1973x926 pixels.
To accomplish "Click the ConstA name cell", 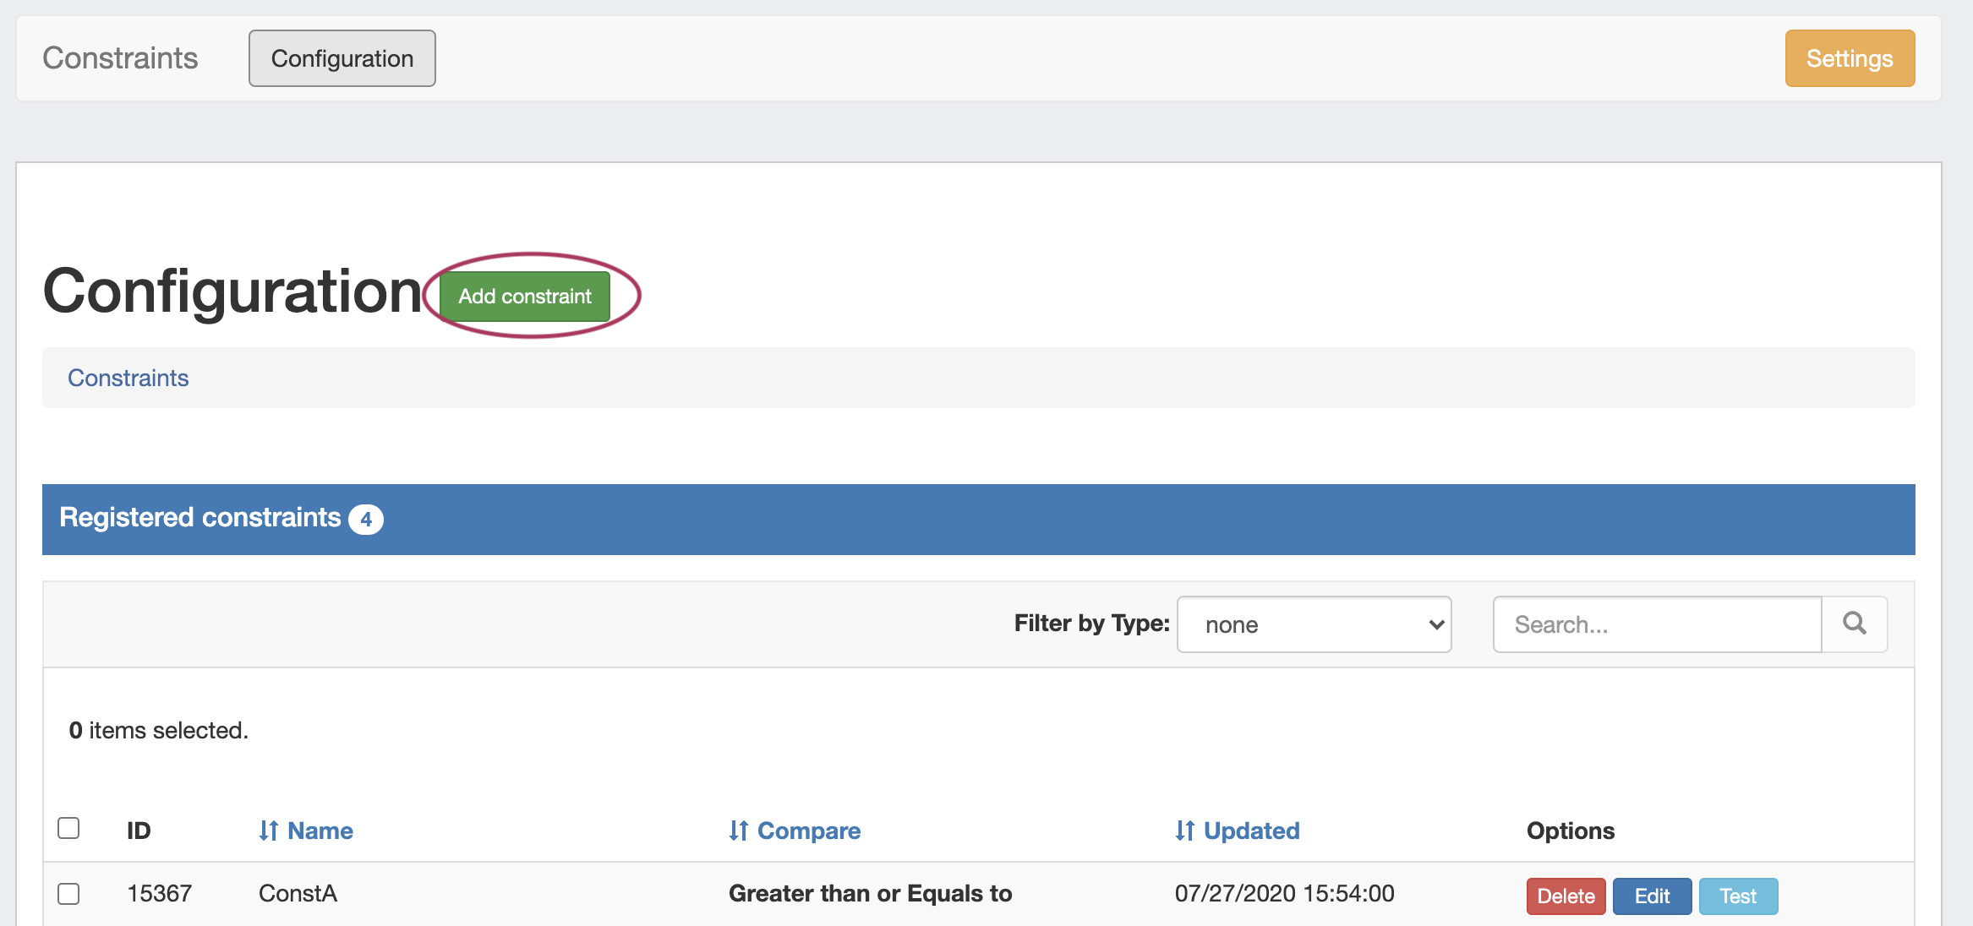I will pyautogui.click(x=298, y=894).
